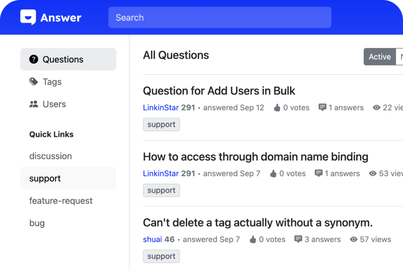403x271 pixels.
Task: Click views eye icon beside '53 views'
Action: pos(373,174)
